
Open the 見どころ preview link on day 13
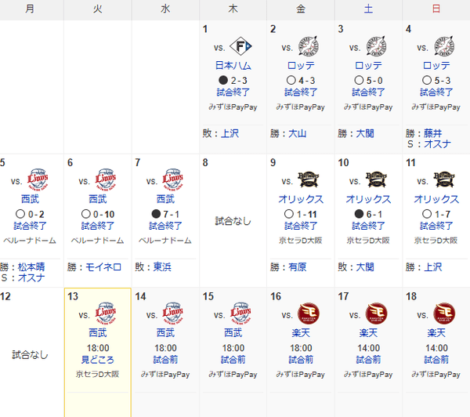[x=98, y=360]
